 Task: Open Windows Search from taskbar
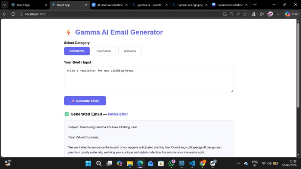[x=99, y=163]
